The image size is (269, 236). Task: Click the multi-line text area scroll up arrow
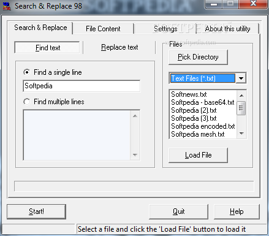(x=135, y=116)
